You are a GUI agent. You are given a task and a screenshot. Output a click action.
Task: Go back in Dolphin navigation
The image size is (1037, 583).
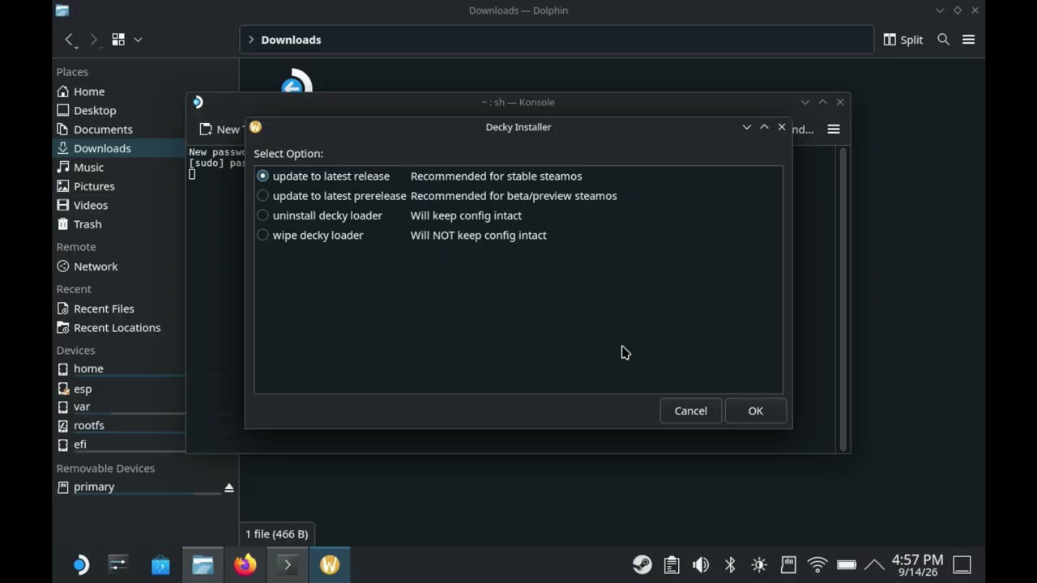tap(70, 40)
